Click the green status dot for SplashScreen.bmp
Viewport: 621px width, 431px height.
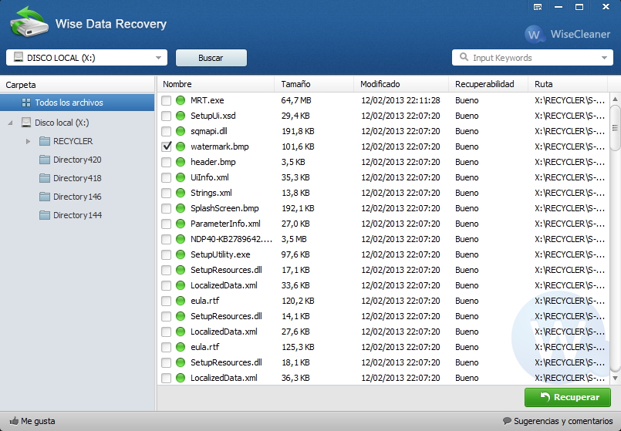(181, 208)
